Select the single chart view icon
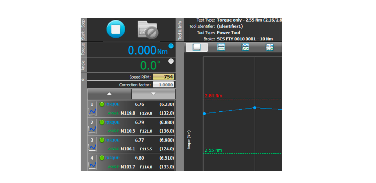Viewport: 376px width, 183px height. [197, 47]
